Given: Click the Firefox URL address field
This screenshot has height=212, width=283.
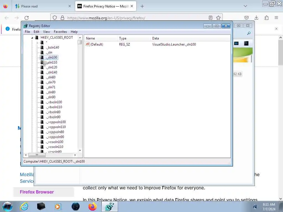Looking at the screenshot, I should pyautogui.click(x=137, y=18).
